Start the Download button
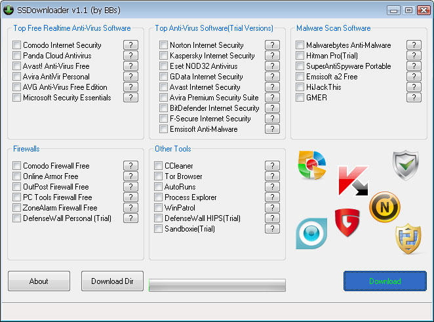The image size is (434, 322). click(385, 281)
